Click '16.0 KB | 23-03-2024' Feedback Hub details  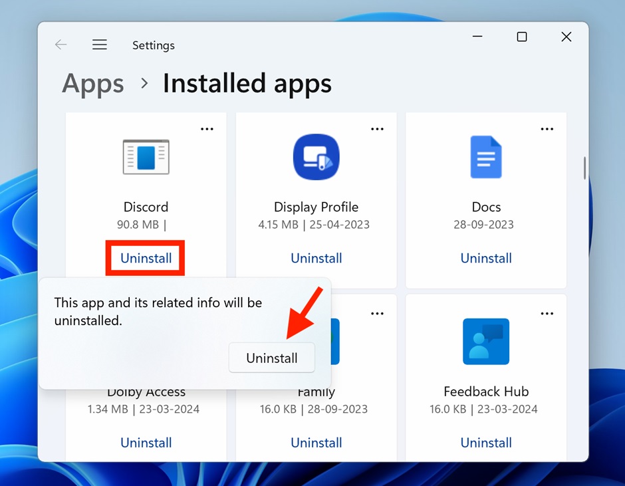click(x=483, y=409)
